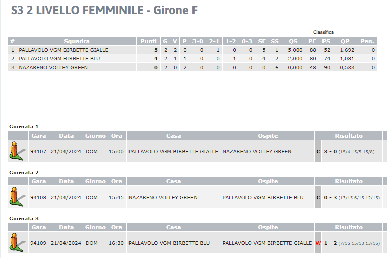Click the C status marker for match 94108
387x258 pixels.
pos(318,197)
